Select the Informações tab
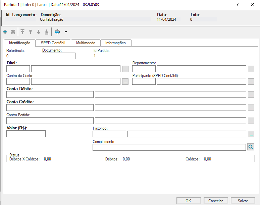This screenshot has width=260, height=205. (115, 43)
